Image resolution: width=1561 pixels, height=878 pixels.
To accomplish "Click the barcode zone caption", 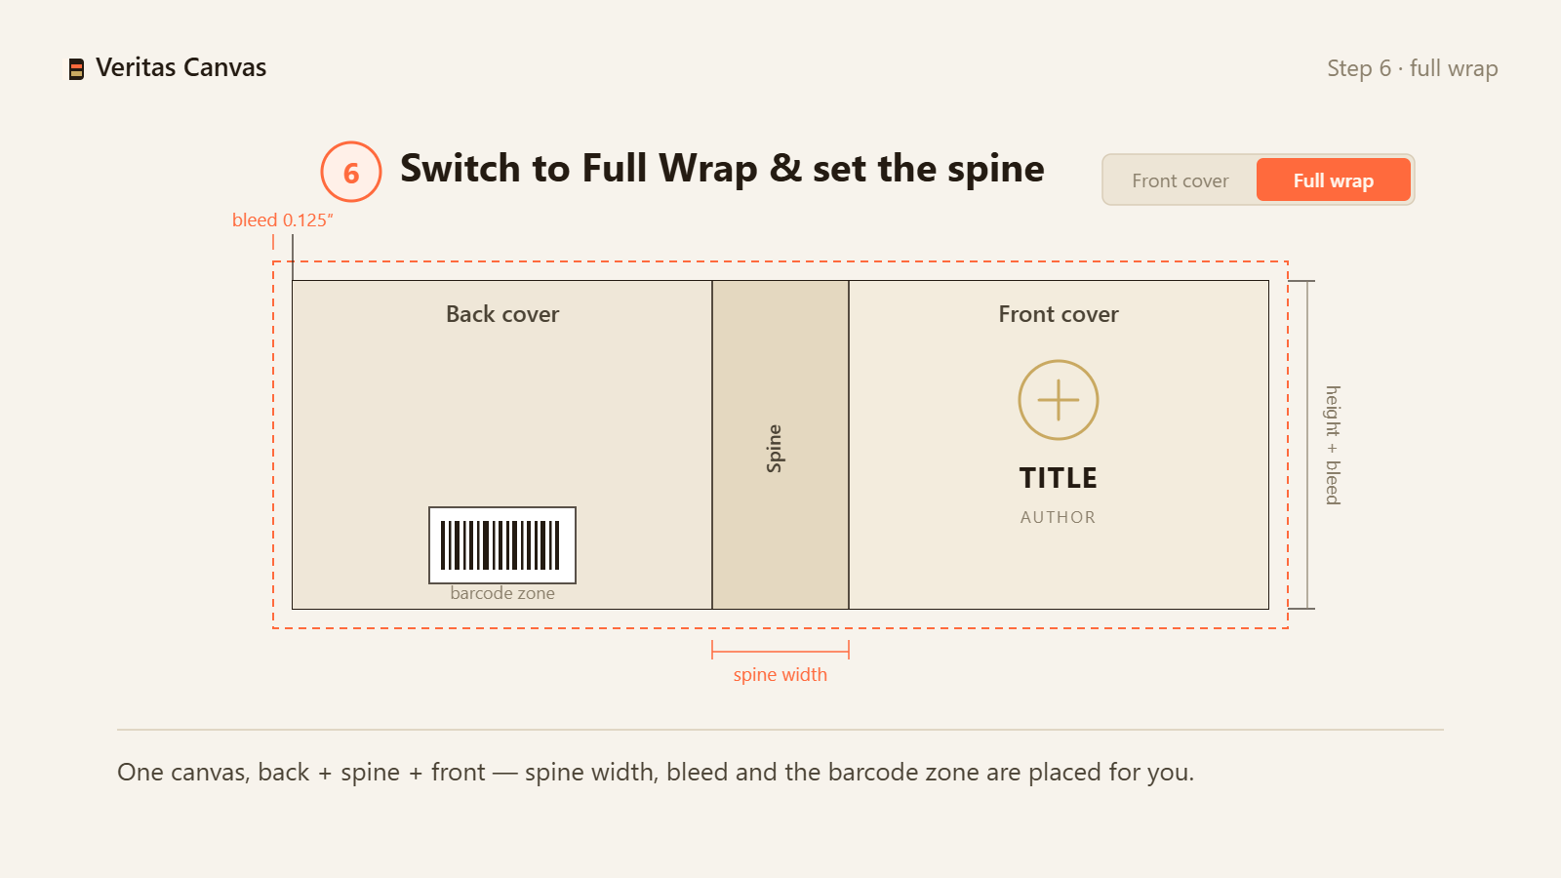I will [502, 593].
